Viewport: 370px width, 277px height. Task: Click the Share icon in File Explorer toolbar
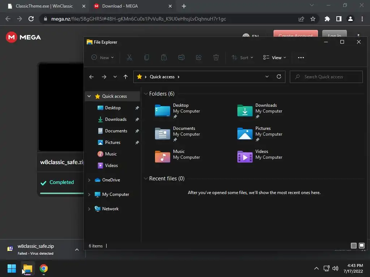pos(199,57)
